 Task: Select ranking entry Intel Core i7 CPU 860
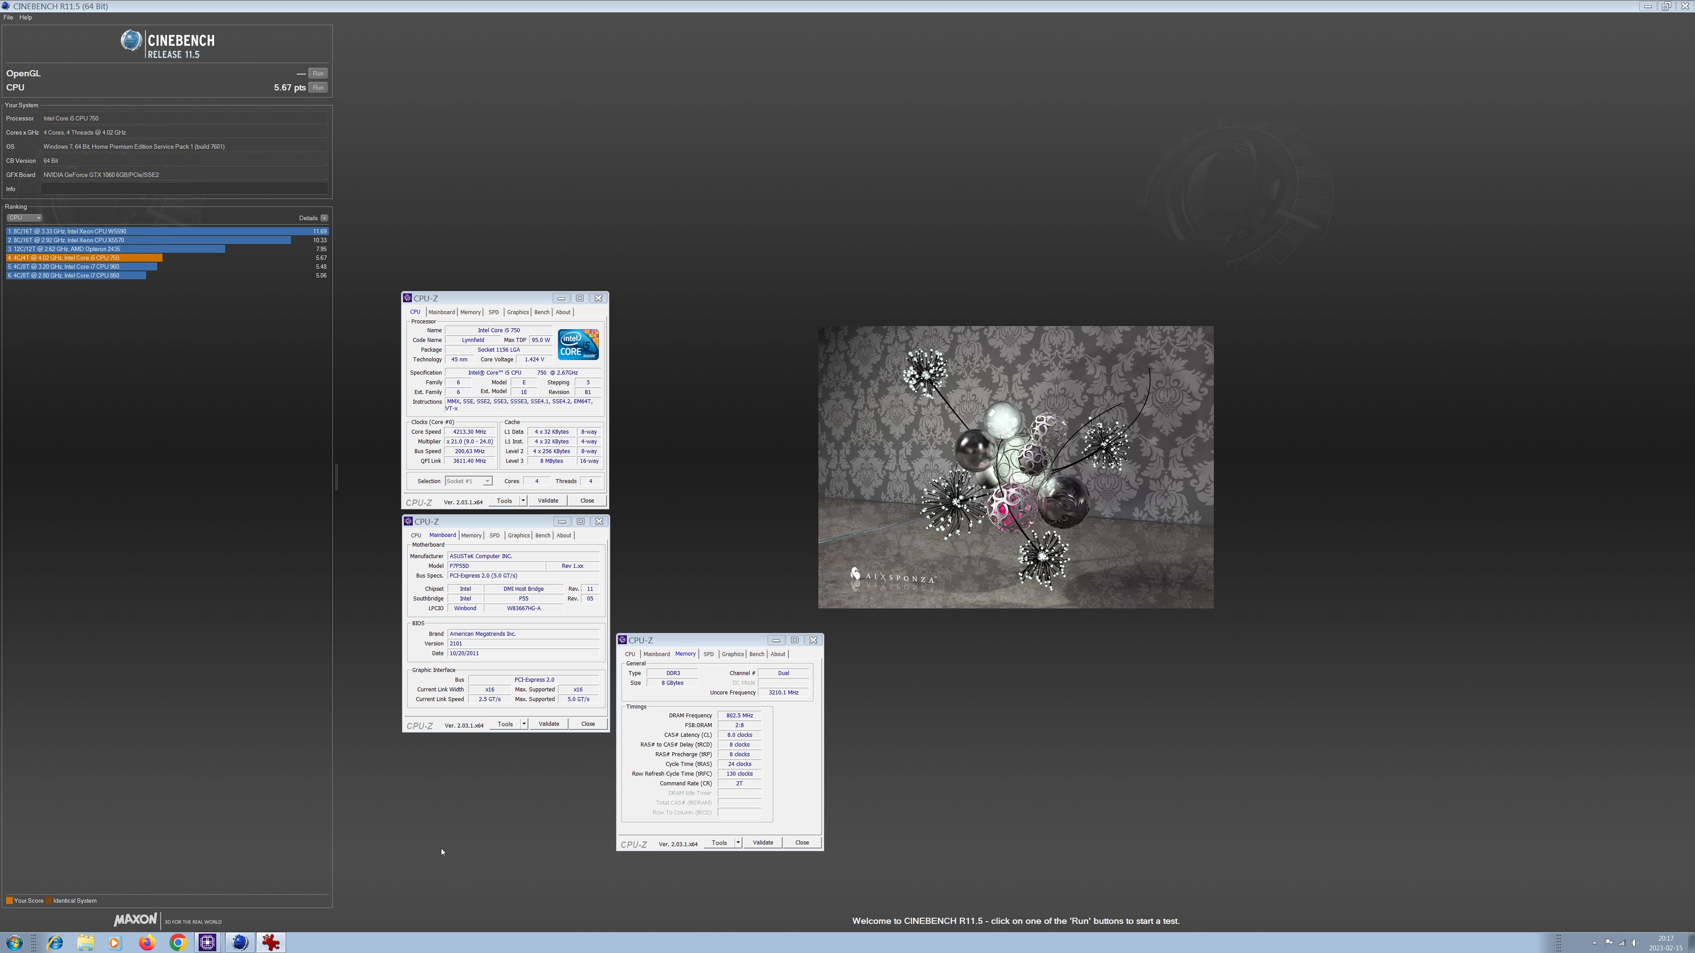point(167,276)
